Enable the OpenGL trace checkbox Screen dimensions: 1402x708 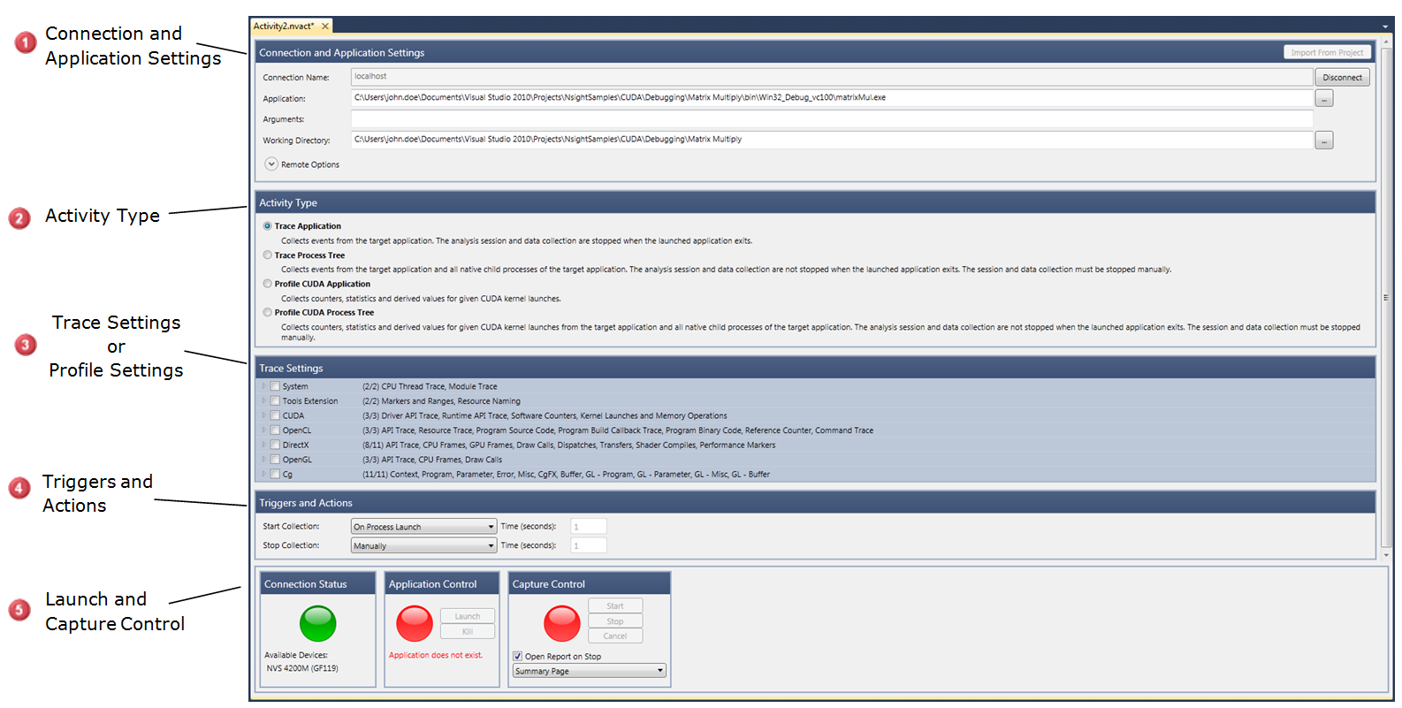click(x=275, y=460)
